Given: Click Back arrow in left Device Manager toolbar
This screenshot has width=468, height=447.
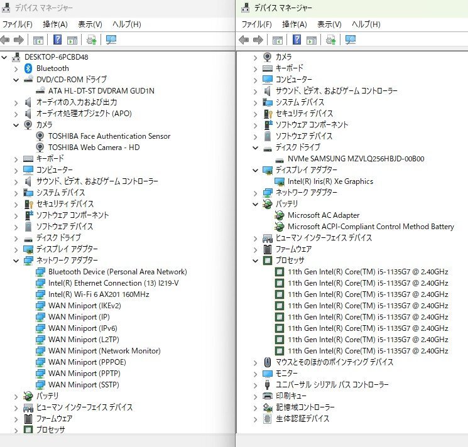Looking at the screenshot, I should tap(5, 40).
